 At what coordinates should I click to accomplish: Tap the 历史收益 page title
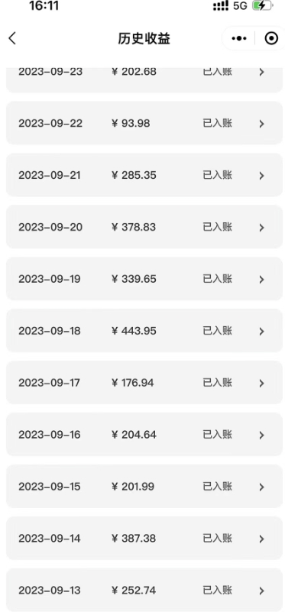click(144, 39)
